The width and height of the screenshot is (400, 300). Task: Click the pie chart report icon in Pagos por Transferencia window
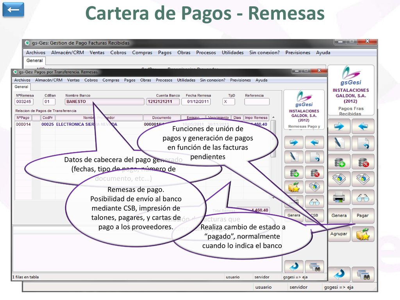pos(314,187)
